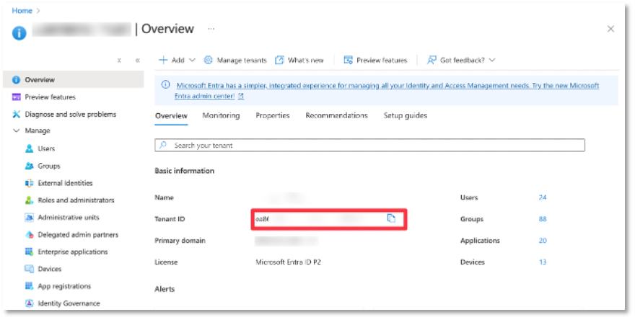Click the Identity Governance icon

click(x=29, y=303)
